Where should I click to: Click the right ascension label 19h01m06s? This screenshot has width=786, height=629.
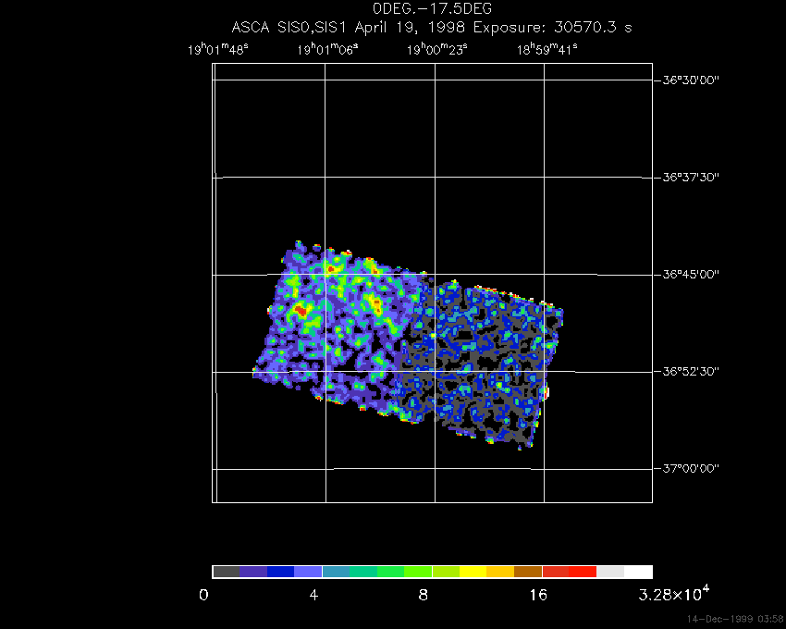click(327, 50)
